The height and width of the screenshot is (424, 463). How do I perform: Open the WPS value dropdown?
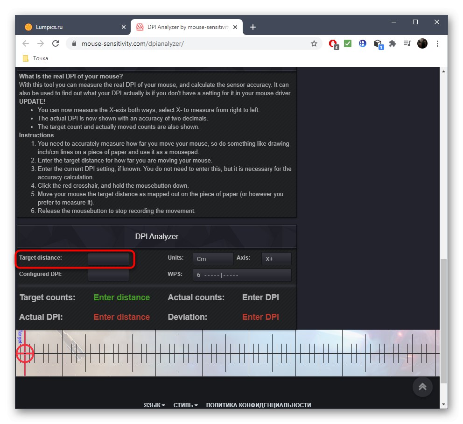pyautogui.click(x=242, y=275)
